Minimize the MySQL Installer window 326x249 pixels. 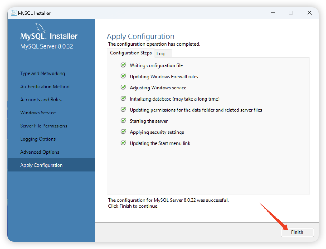point(273,13)
